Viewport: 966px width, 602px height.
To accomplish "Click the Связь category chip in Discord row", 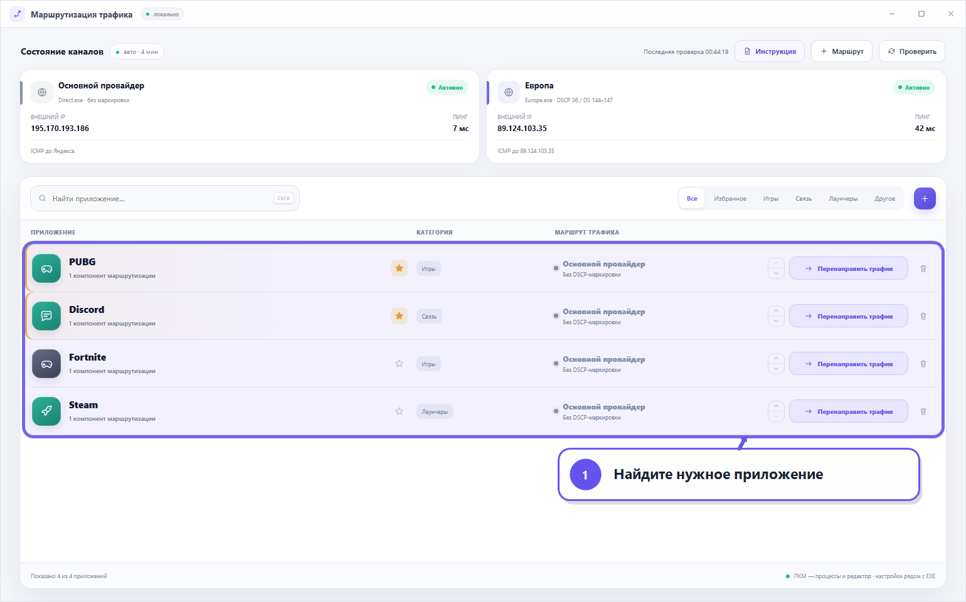I will pos(429,316).
